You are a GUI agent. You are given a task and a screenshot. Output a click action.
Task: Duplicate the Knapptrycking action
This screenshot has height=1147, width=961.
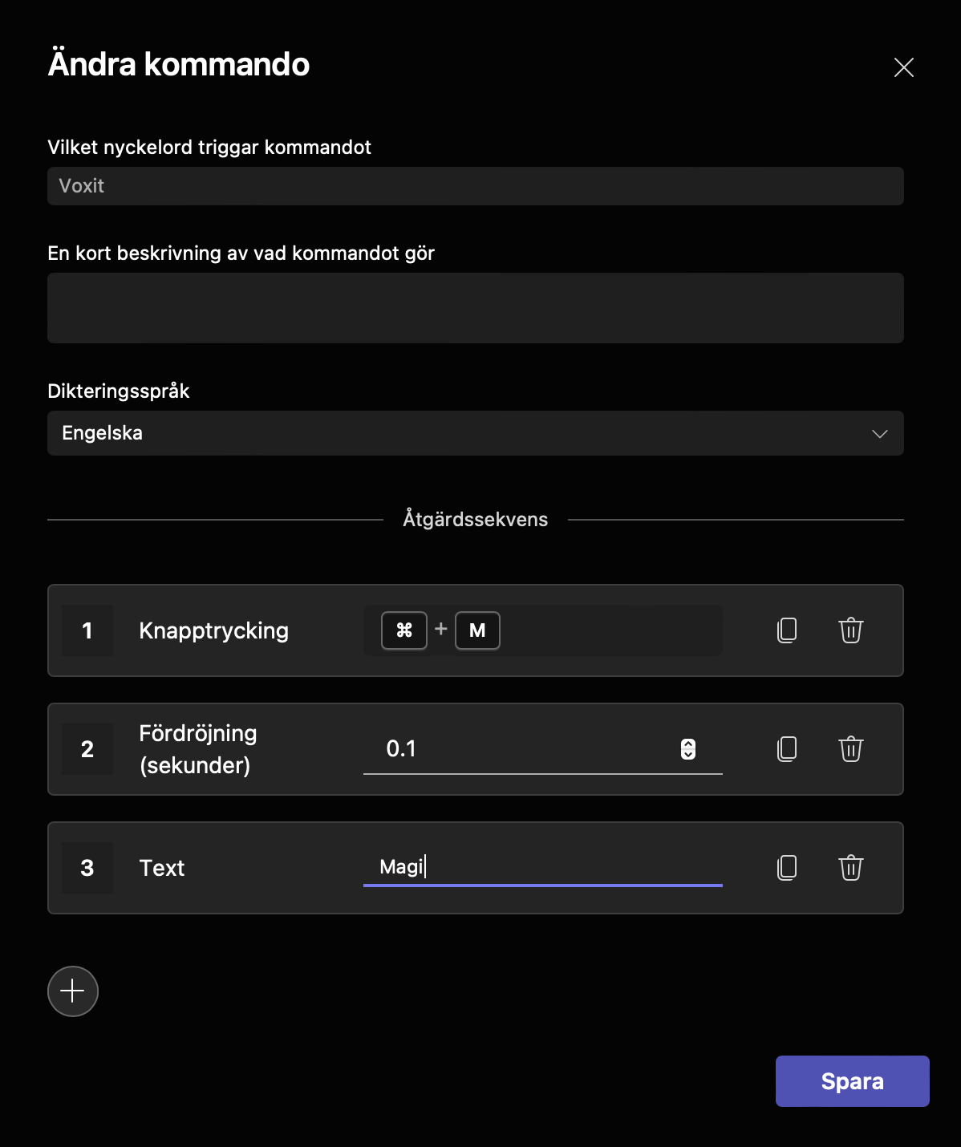[x=787, y=630]
